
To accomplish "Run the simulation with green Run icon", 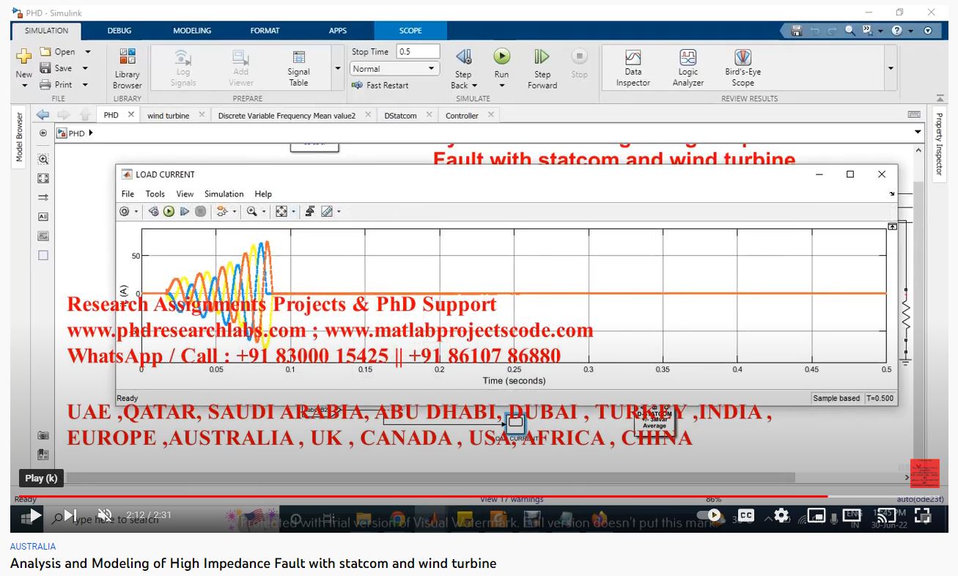I will [x=501, y=56].
